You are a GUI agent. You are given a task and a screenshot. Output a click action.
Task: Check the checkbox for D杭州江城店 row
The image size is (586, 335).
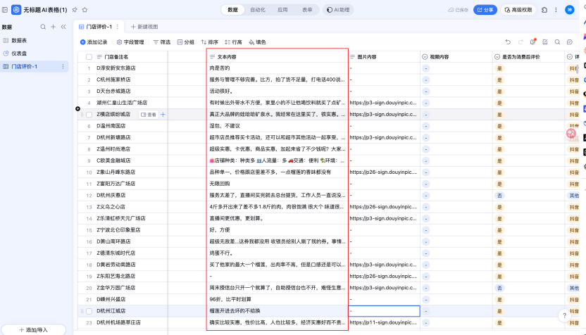pyautogui.click(x=89, y=310)
